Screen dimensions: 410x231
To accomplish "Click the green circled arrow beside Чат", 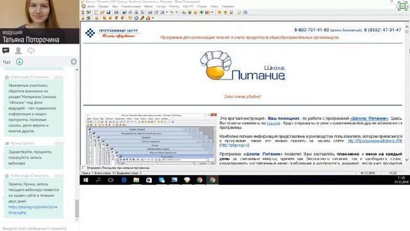I will point(20,62).
